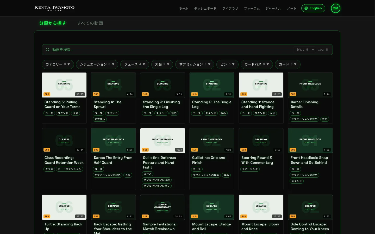Expand the 大会 filter
Screen dimensions: 375x234
[162, 64]
